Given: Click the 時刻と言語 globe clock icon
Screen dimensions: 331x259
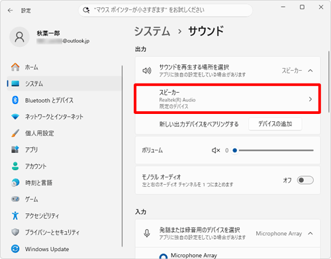Looking at the screenshot, I should [15, 183].
